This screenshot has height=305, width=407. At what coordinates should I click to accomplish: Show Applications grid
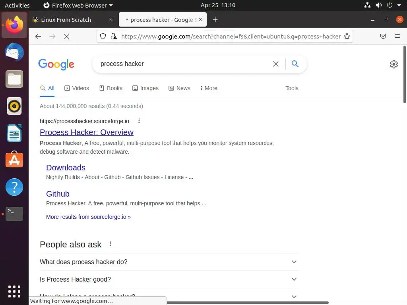(x=14, y=291)
